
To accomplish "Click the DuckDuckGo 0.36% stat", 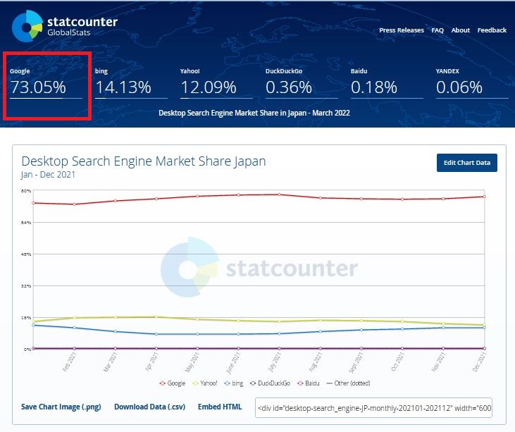I will pyautogui.click(x=302, y=82).
